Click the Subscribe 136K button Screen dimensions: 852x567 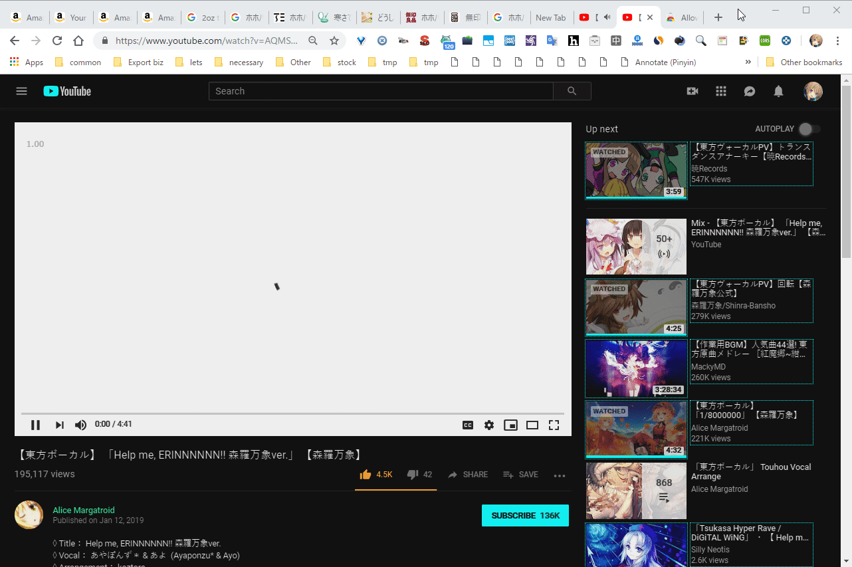coord(525,515)
